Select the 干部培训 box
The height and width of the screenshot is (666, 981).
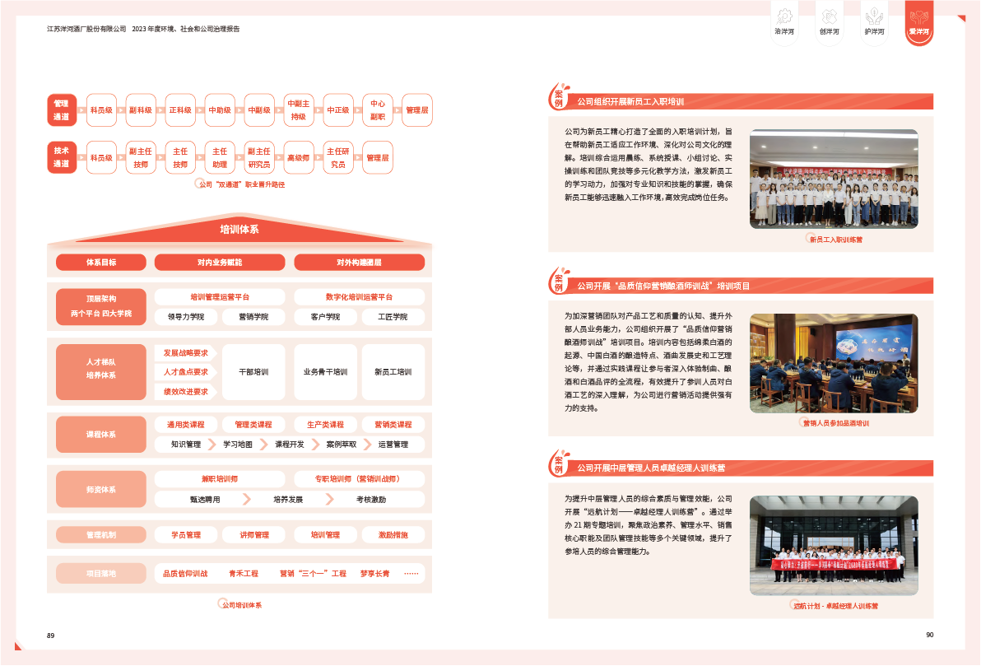click(253, 372)
